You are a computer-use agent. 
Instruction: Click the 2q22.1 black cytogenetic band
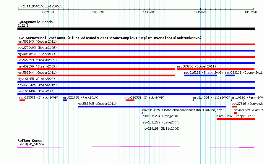click(136, 29)
